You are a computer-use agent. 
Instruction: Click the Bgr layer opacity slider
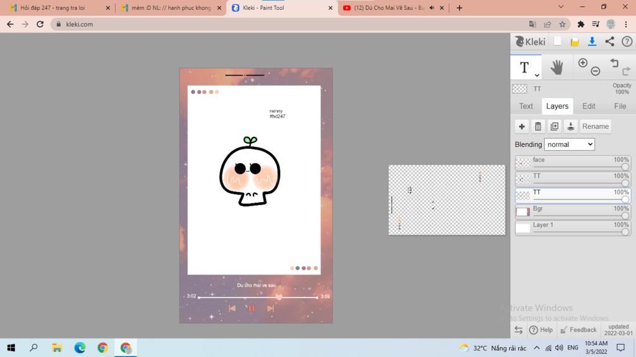(x=579, y=215)
